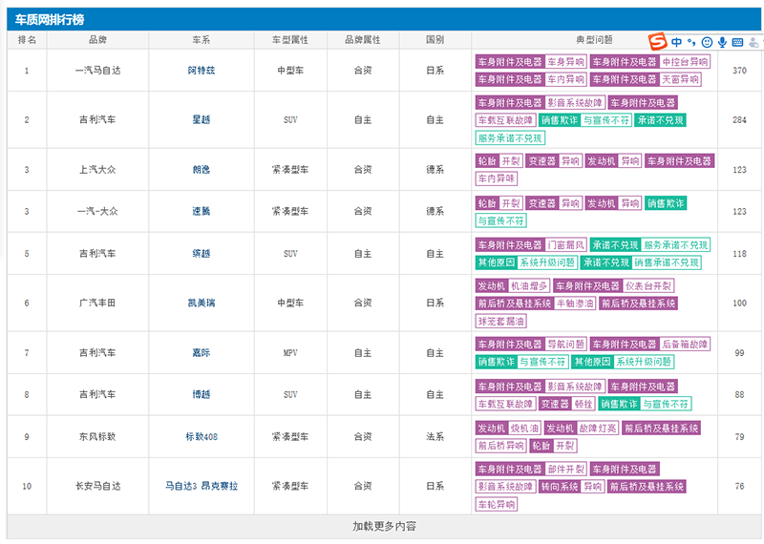Click the 车内异响 issue tag
This screenshot has width=764, height=544.
(565, 79)
